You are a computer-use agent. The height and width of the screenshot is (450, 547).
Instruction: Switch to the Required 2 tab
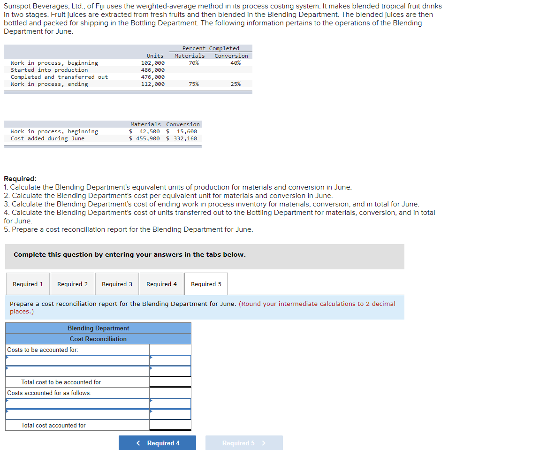tap(72, 284)
